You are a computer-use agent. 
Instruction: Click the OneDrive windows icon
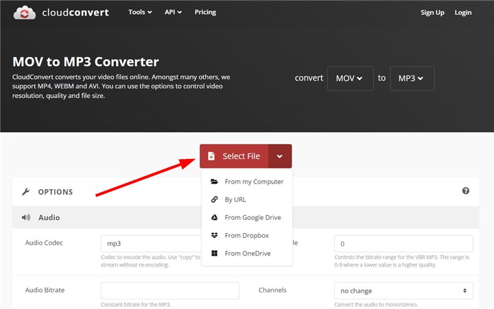point(214,254)
